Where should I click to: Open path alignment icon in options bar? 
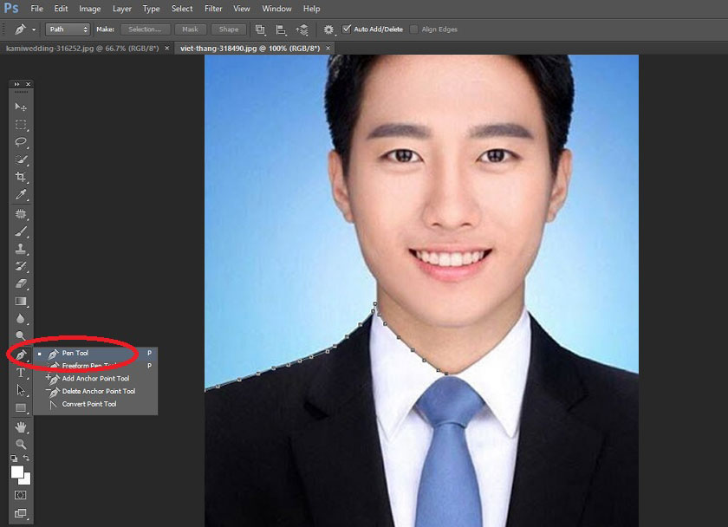pyautogui.click(x=281, y=29)
